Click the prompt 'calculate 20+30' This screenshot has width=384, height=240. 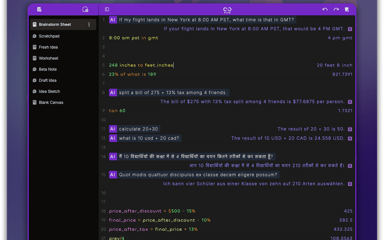[138, 129]
